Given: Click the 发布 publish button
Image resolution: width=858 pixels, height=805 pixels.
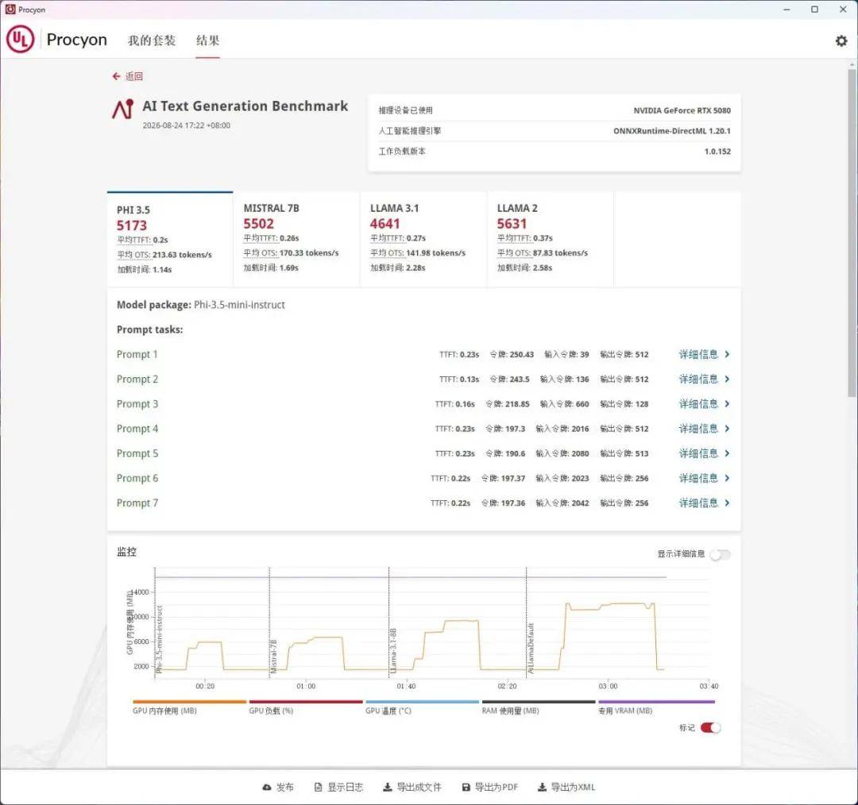Looking at the screenshot, I should 278,787.
